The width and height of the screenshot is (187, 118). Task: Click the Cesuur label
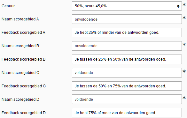8,6
